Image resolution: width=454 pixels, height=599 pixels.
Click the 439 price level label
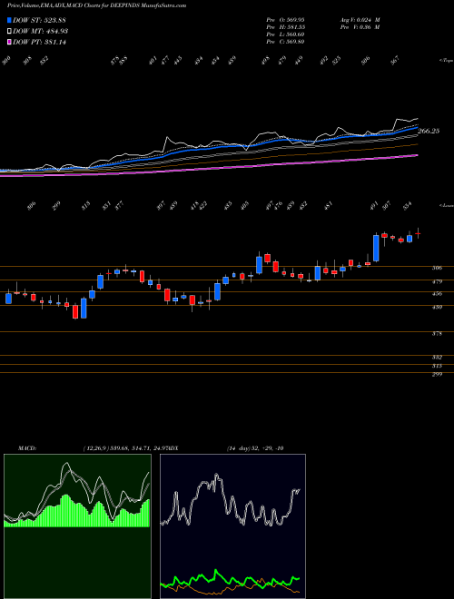(437, 307)
